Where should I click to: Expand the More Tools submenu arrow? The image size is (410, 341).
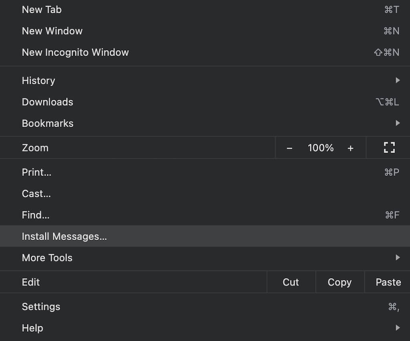[397, 258]
